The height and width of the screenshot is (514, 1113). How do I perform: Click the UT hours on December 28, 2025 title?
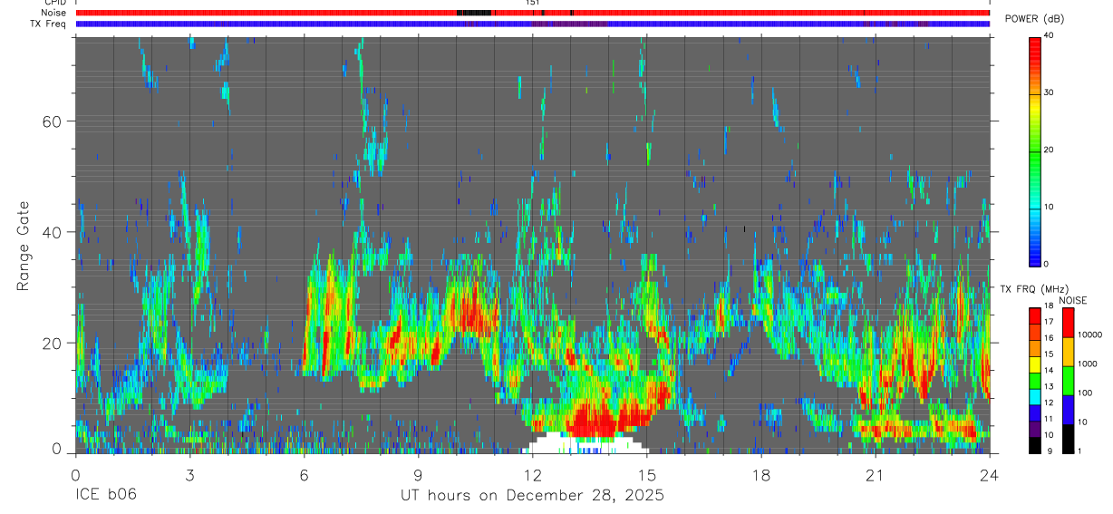[533, 496]
